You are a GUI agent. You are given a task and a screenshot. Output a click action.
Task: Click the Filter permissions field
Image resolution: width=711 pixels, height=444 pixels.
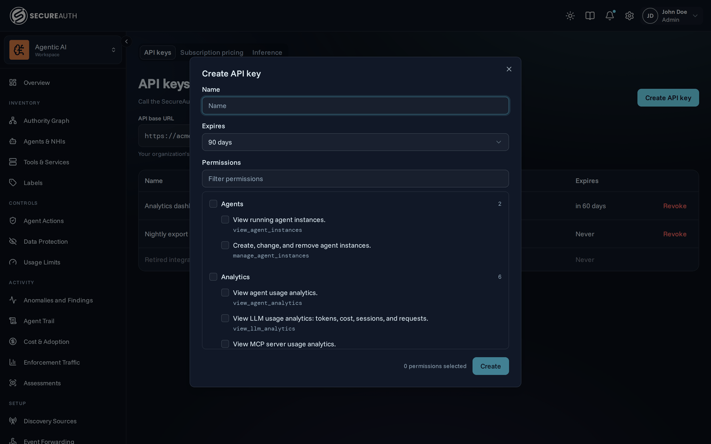point(355,179)
